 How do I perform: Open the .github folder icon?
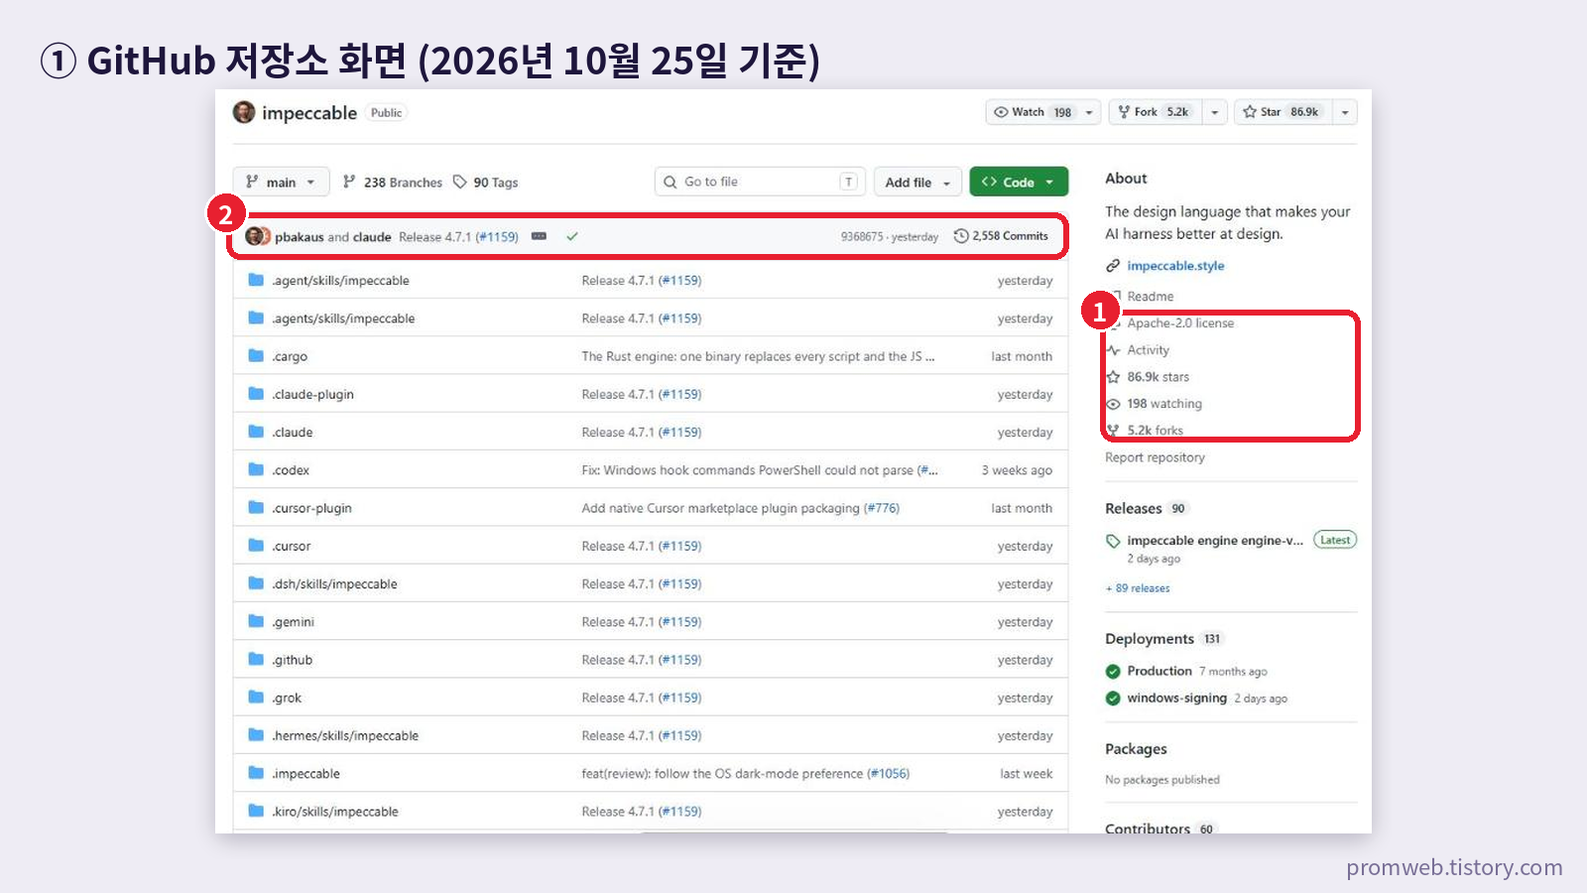256,659
